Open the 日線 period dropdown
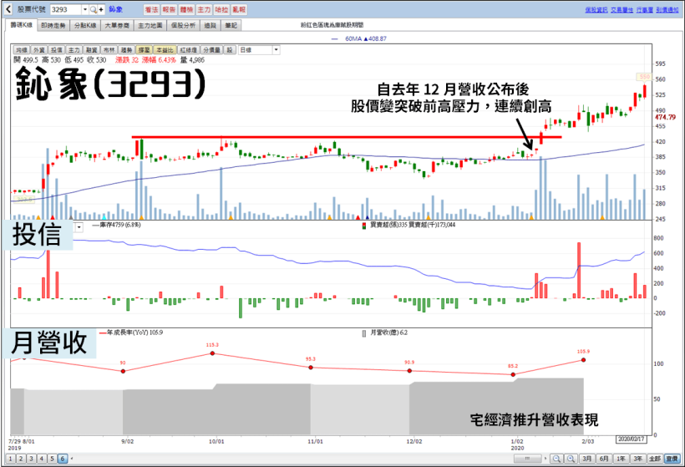The image size is (685, 467). tap(259, 50)
